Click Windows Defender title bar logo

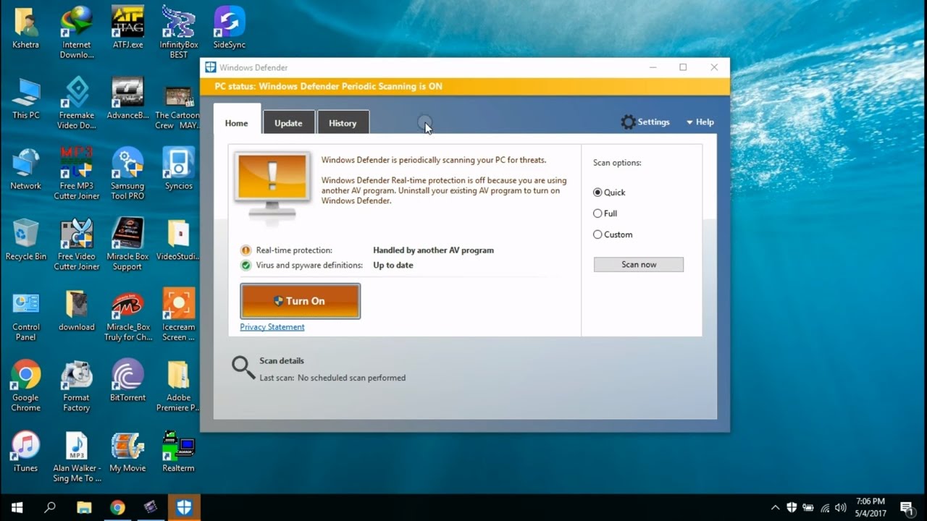211,67
